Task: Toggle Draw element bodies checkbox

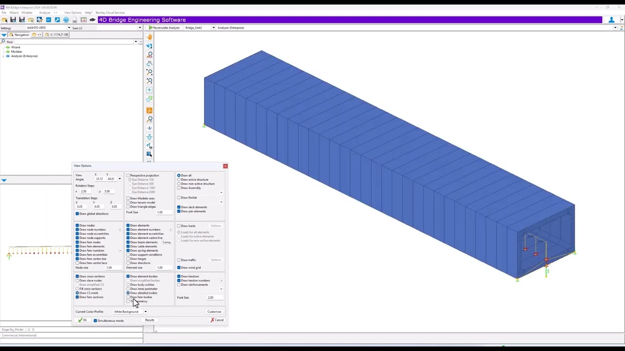Action: pyautogui.click(x=128, y=276)
